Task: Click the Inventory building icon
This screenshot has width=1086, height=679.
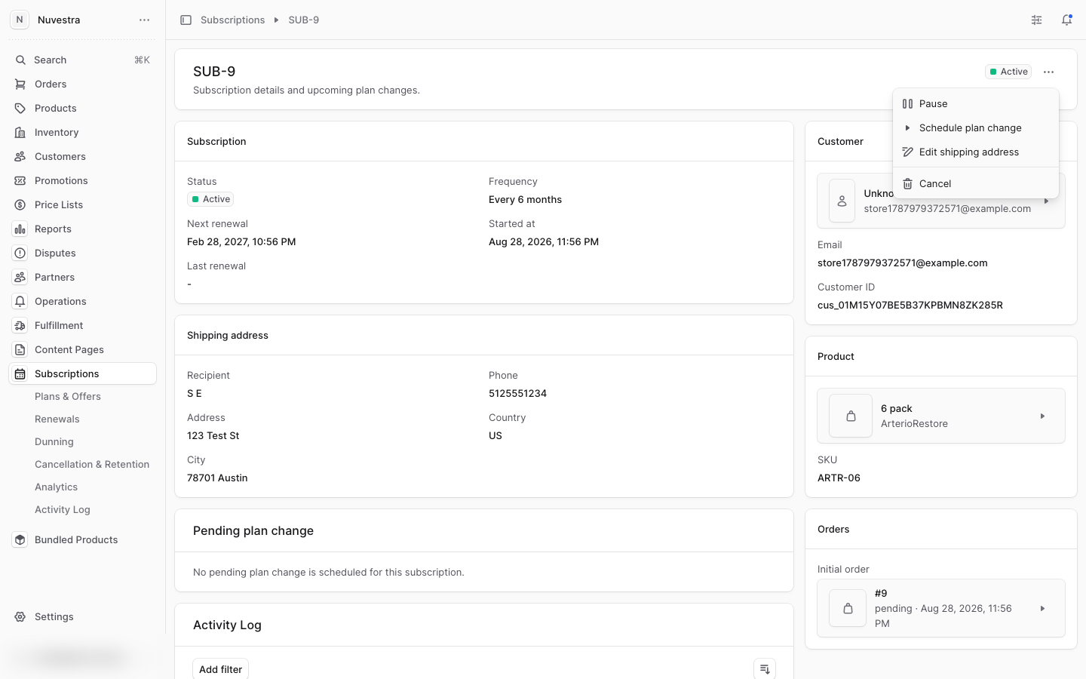Action: tap(20, 132)
